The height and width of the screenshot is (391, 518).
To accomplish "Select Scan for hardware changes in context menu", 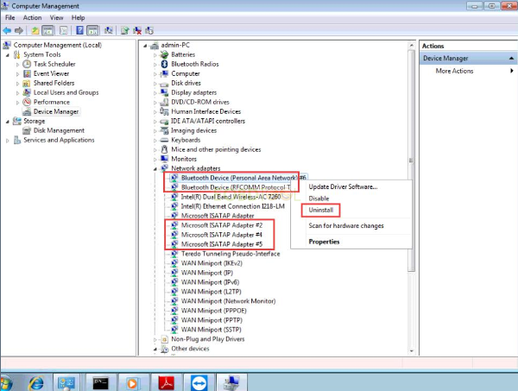I will click(x=346, y=226).
